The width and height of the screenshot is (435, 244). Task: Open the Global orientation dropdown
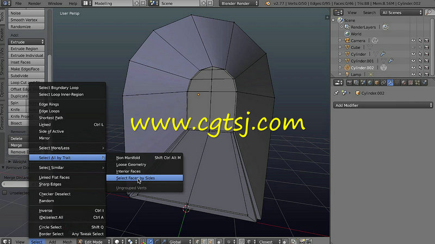(x=180, y=241)
